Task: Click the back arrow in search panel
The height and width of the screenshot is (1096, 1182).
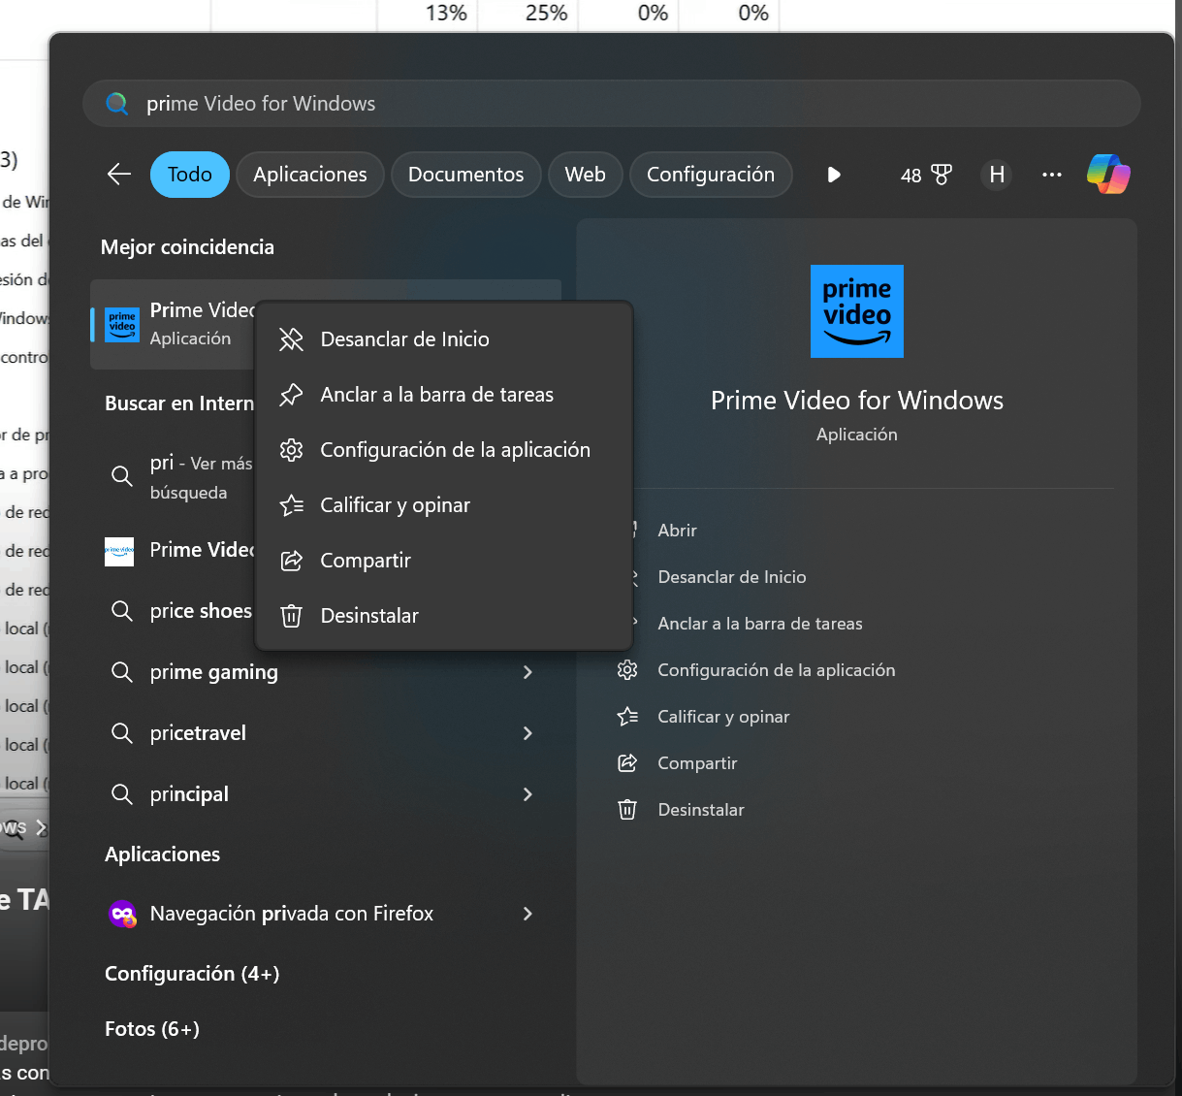Action: (x=119, y=175)
